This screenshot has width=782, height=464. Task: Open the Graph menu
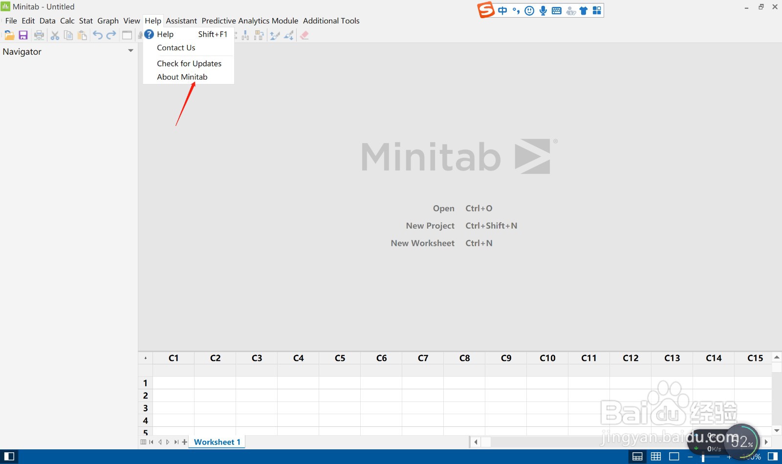pyautogui.click(x=108, y=21)
